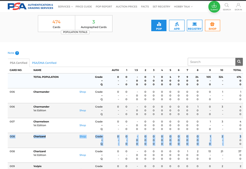The height and width of the screenshot is (169, 246).
Task: Select the PSA Certified tab
Action: tap(19, 63)
